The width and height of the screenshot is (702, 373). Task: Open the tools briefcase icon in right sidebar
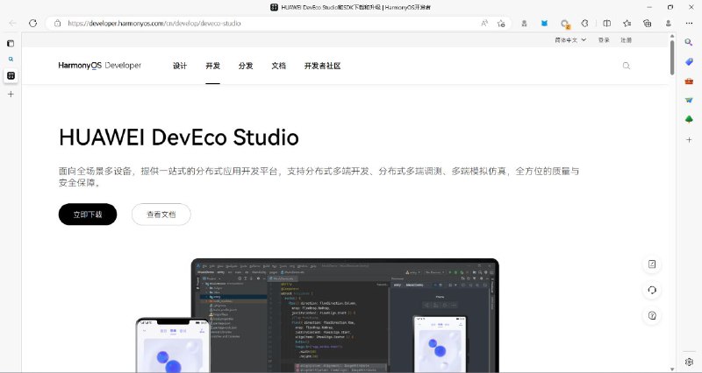[x=689, y=81]
